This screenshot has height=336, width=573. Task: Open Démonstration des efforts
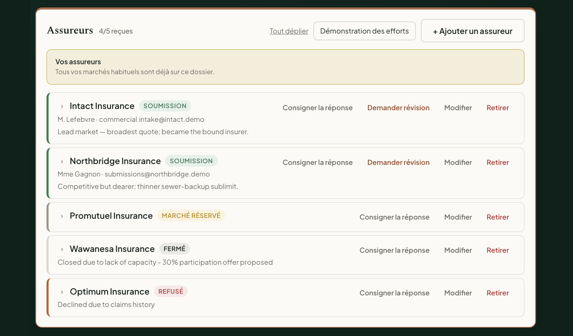365,31
